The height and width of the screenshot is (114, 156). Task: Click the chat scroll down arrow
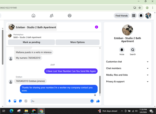tap(100, 95)
